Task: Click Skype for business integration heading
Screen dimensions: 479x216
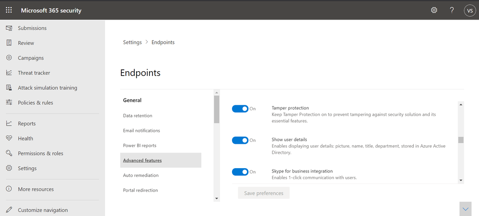Action: coord(302,171)
